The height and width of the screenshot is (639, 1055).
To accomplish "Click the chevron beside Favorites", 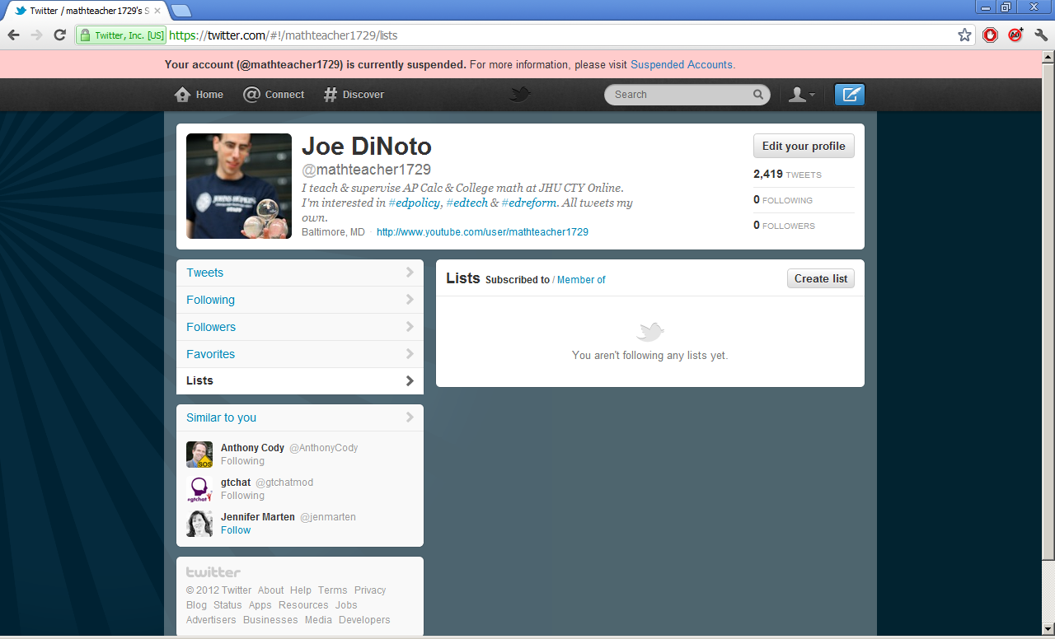I will pyautogui.click(x=410, y=354).
